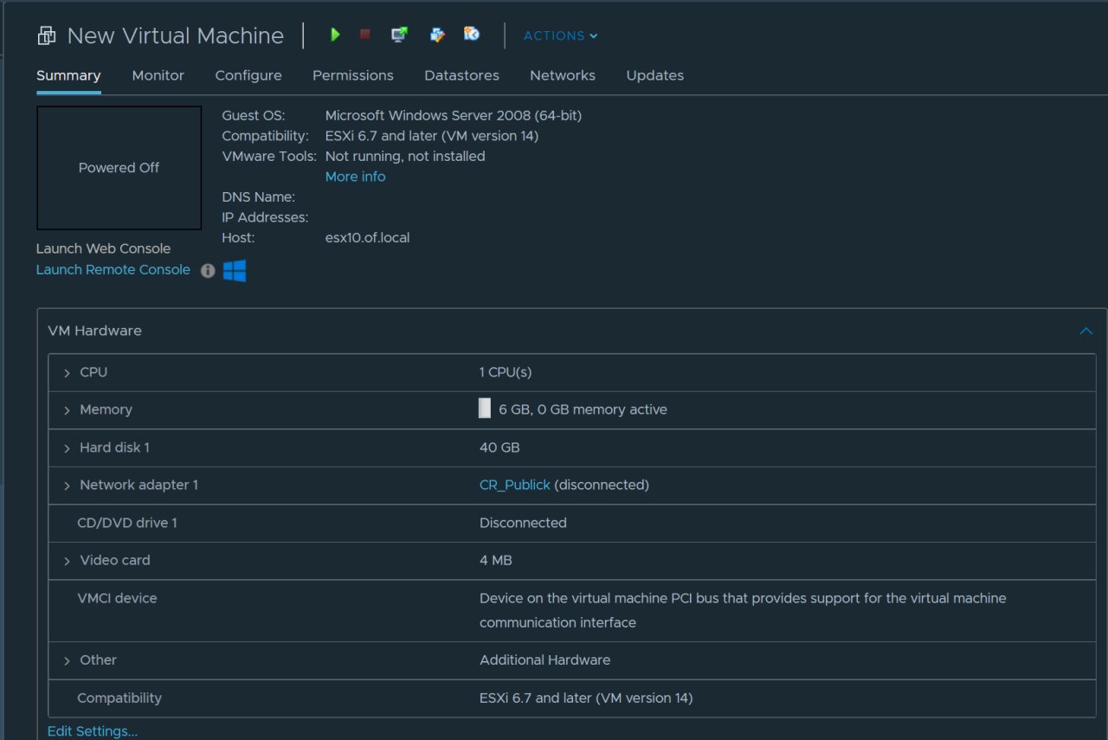Click the Not running, not installed status
Viewport: 1108px width, 740px height.
[x=405, y=157]
